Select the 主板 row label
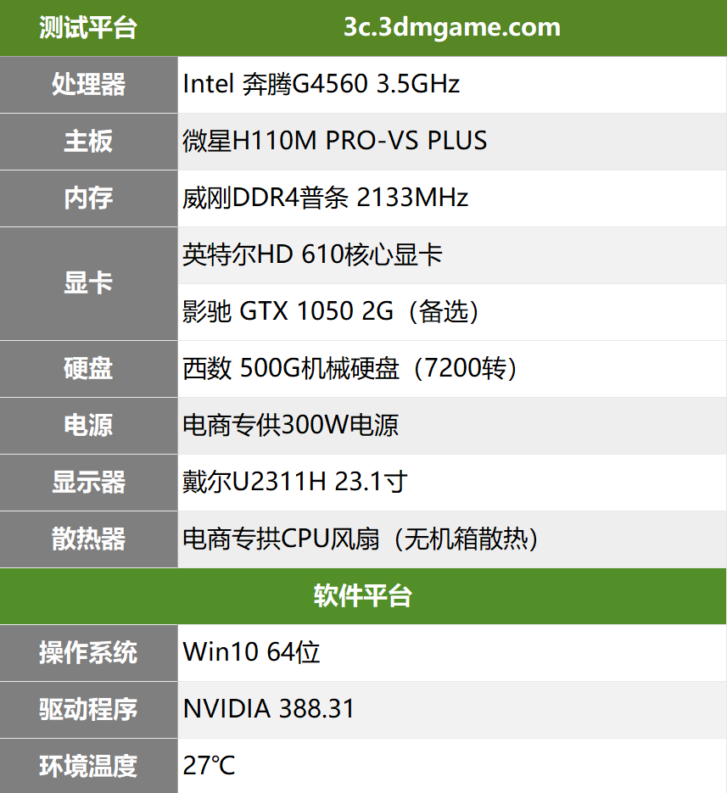This screenshot has width=727, height=793. (x=88, y=142)
